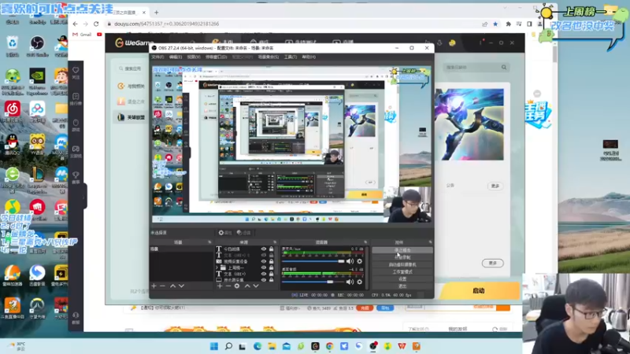
Task: Pop out the scenes dock icon
Action: pyautogui.click(x=209, y=242)
